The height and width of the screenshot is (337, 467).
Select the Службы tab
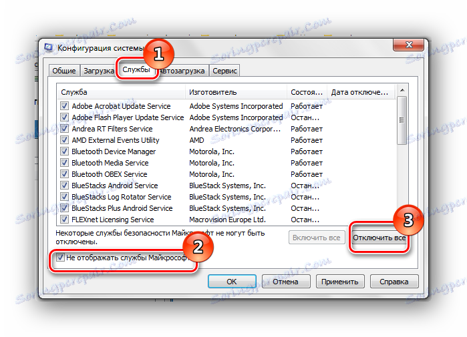coord(136,69)
